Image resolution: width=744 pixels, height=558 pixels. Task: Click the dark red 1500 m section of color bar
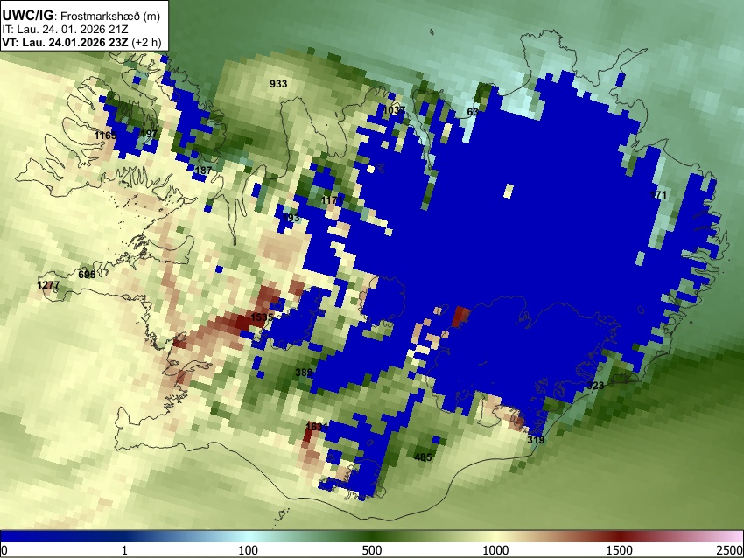(620, 537)
